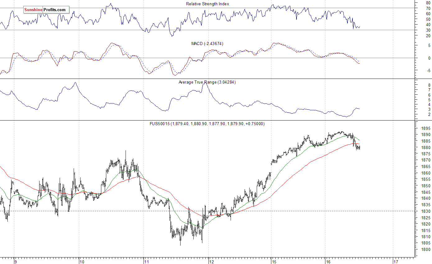
Task: Select date label 11 on the time axis
Action: click(146, 262)
